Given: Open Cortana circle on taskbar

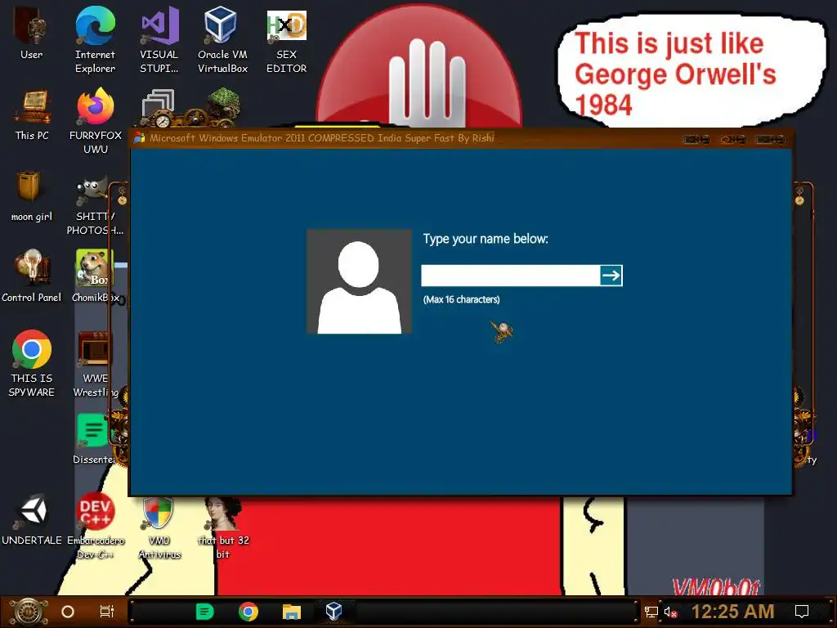Looking at the screenshot, I should (x=68, y=612).
